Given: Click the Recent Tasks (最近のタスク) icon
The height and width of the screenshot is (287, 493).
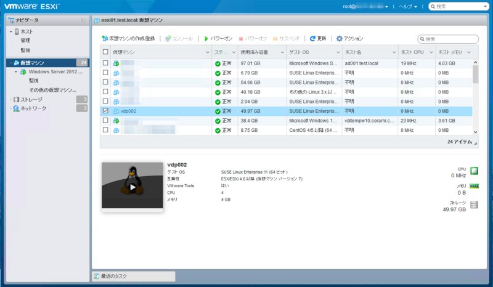Looking at the screenshot, I should point(97,276).
